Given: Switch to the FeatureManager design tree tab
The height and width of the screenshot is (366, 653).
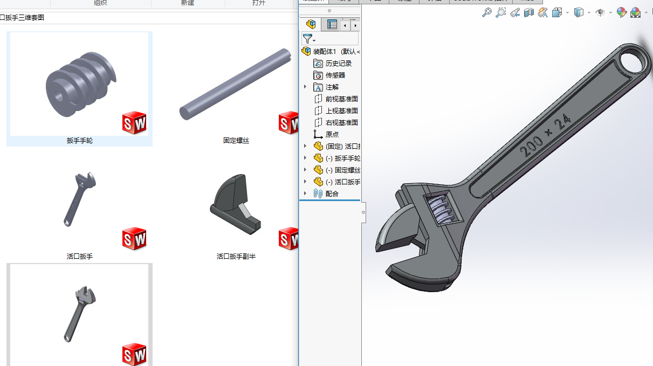Looking at the screenshot, I should point(311,24).
